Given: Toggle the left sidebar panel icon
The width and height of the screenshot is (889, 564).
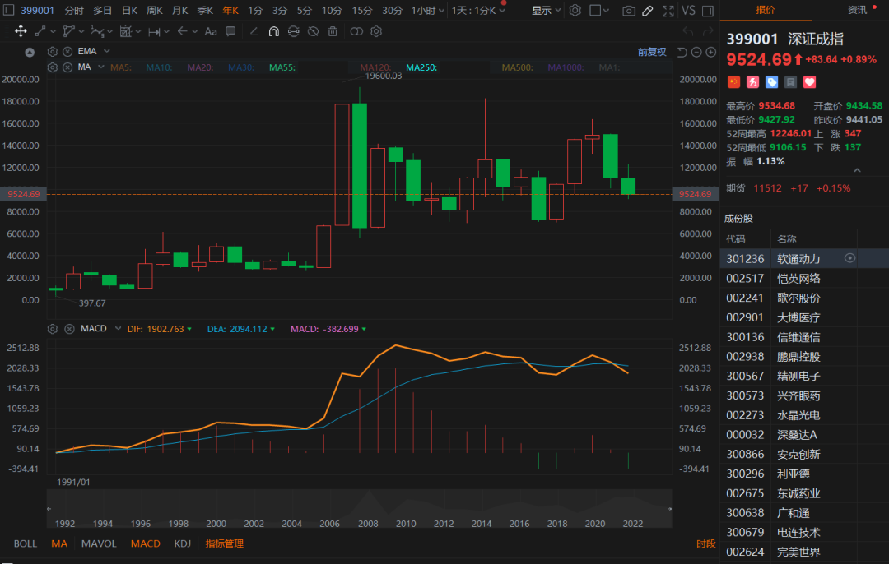Looking at the screenshot, I should pos(8,10).
